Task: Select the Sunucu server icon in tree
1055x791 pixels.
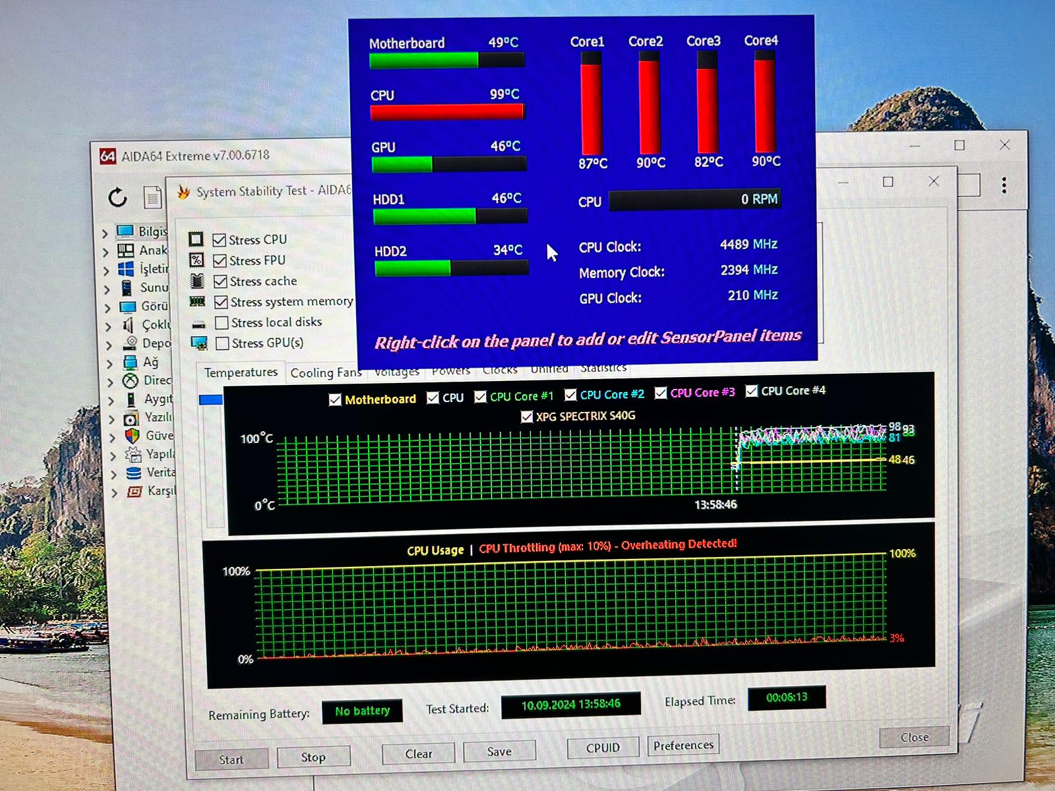Action: coord(127,287)
